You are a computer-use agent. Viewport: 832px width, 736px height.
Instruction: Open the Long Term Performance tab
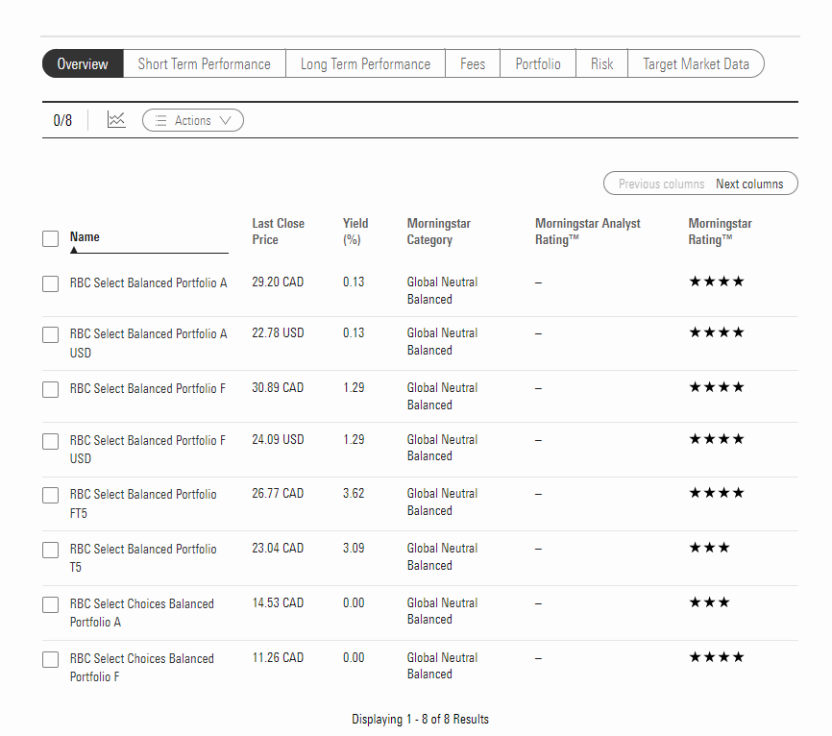pos(366,63)
